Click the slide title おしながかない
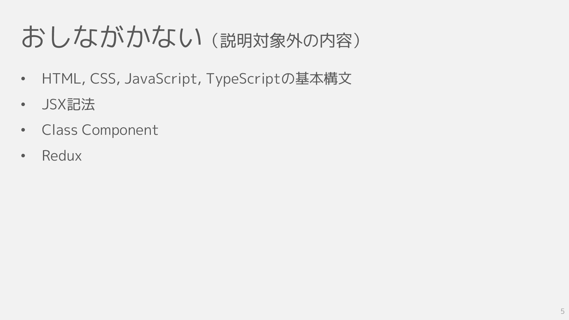 (x=111, y=37)
